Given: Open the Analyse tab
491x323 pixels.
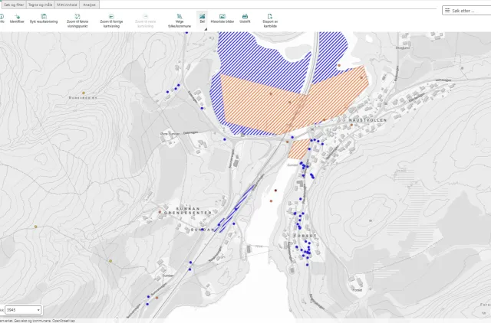Looking at the screenshot, I should point(89,5).
